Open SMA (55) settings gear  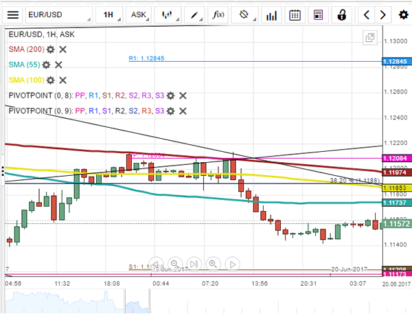pos(46,65)
